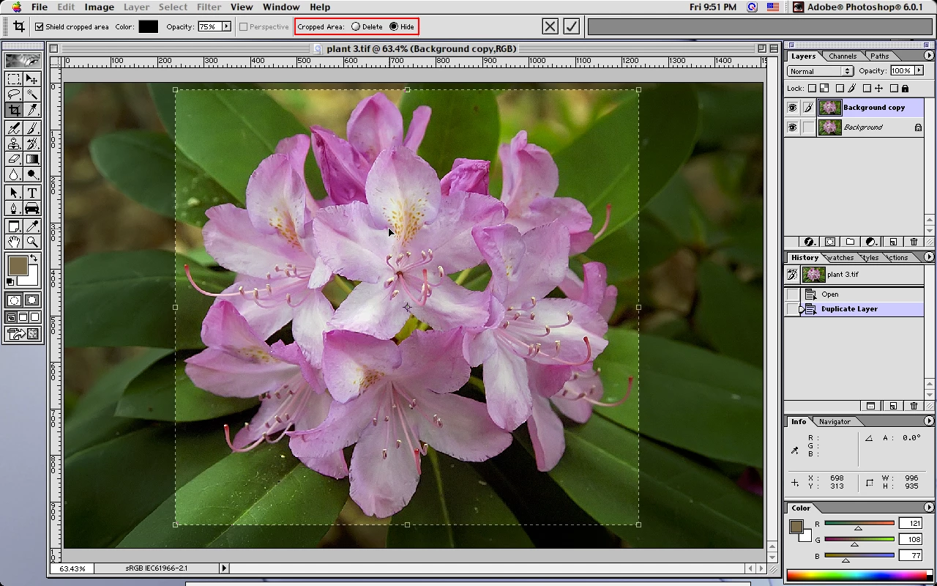The image size is (937, 586).
Task: Click the foreground color swatch in toolbox
Action: tap(17, 265)
